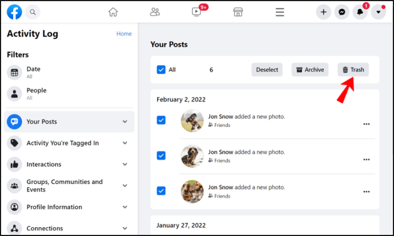This screenshot has width=394, height=236.
Task: Uncheck the All checkbox
Action: tap(161, 70)
